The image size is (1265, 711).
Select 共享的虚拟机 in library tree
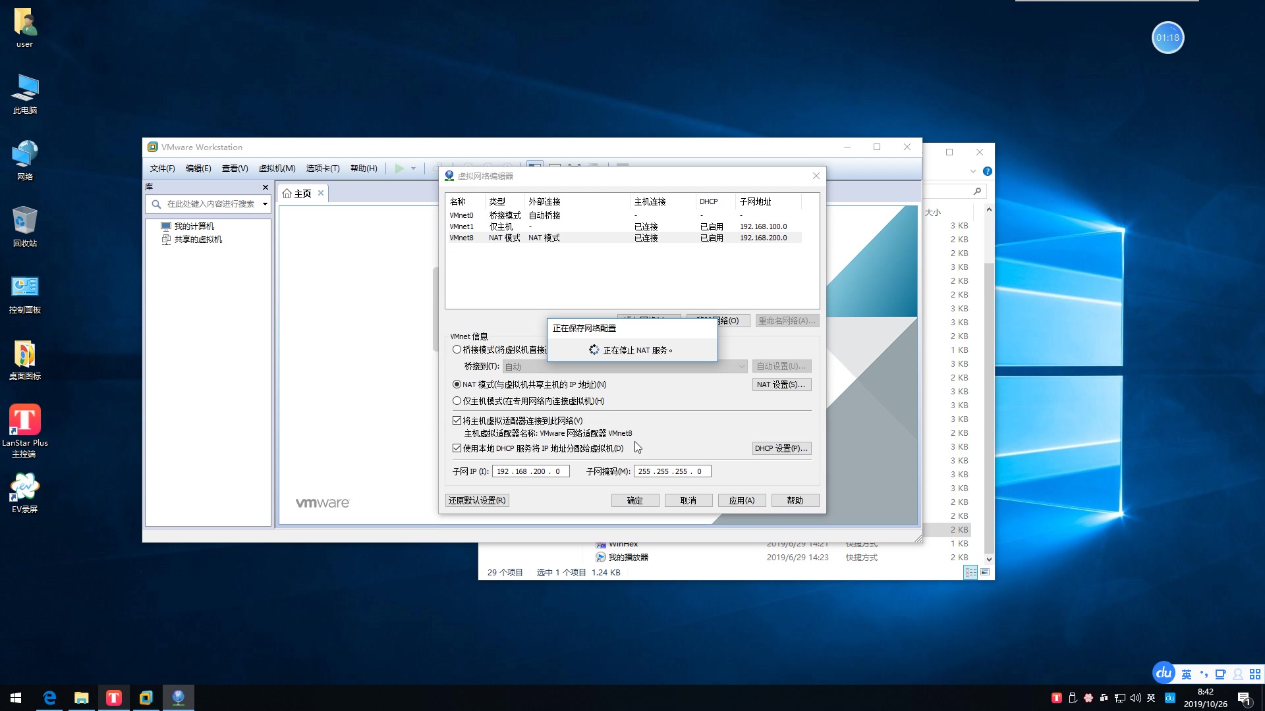click(x=198, y=240)
